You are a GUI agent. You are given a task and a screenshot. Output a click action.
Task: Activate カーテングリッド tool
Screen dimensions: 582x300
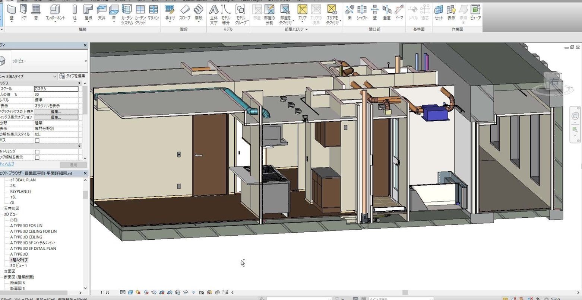pos(140,15)
